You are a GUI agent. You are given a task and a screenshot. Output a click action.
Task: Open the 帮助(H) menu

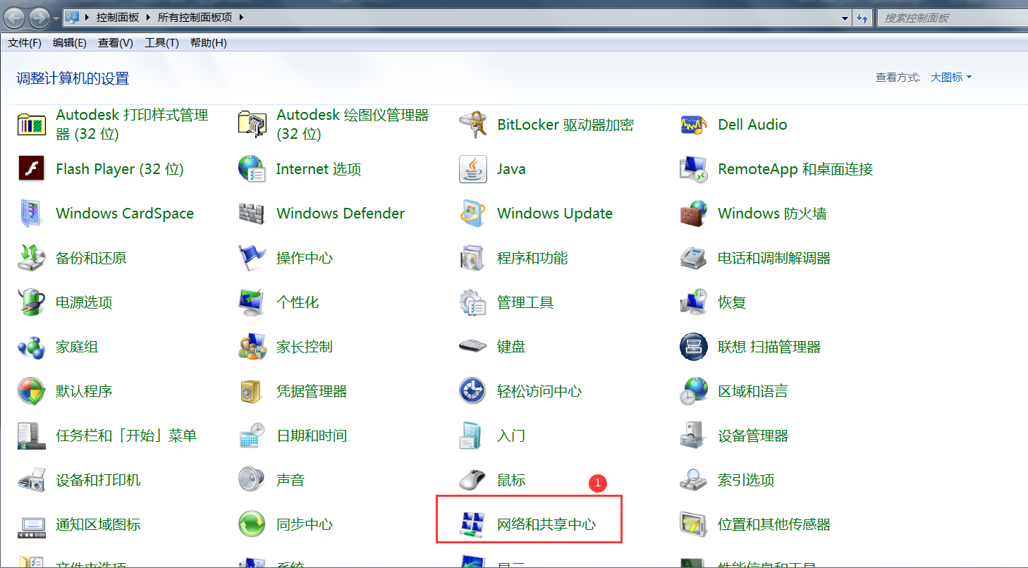[x=209, y=43]
